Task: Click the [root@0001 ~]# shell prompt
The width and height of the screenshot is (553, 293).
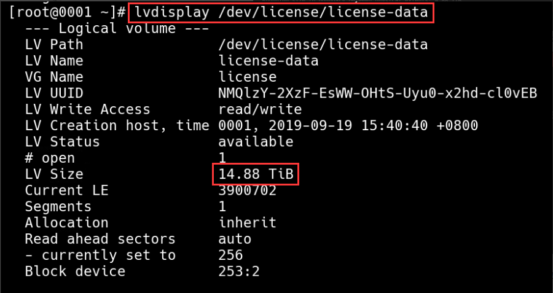Action: [67, 13]
